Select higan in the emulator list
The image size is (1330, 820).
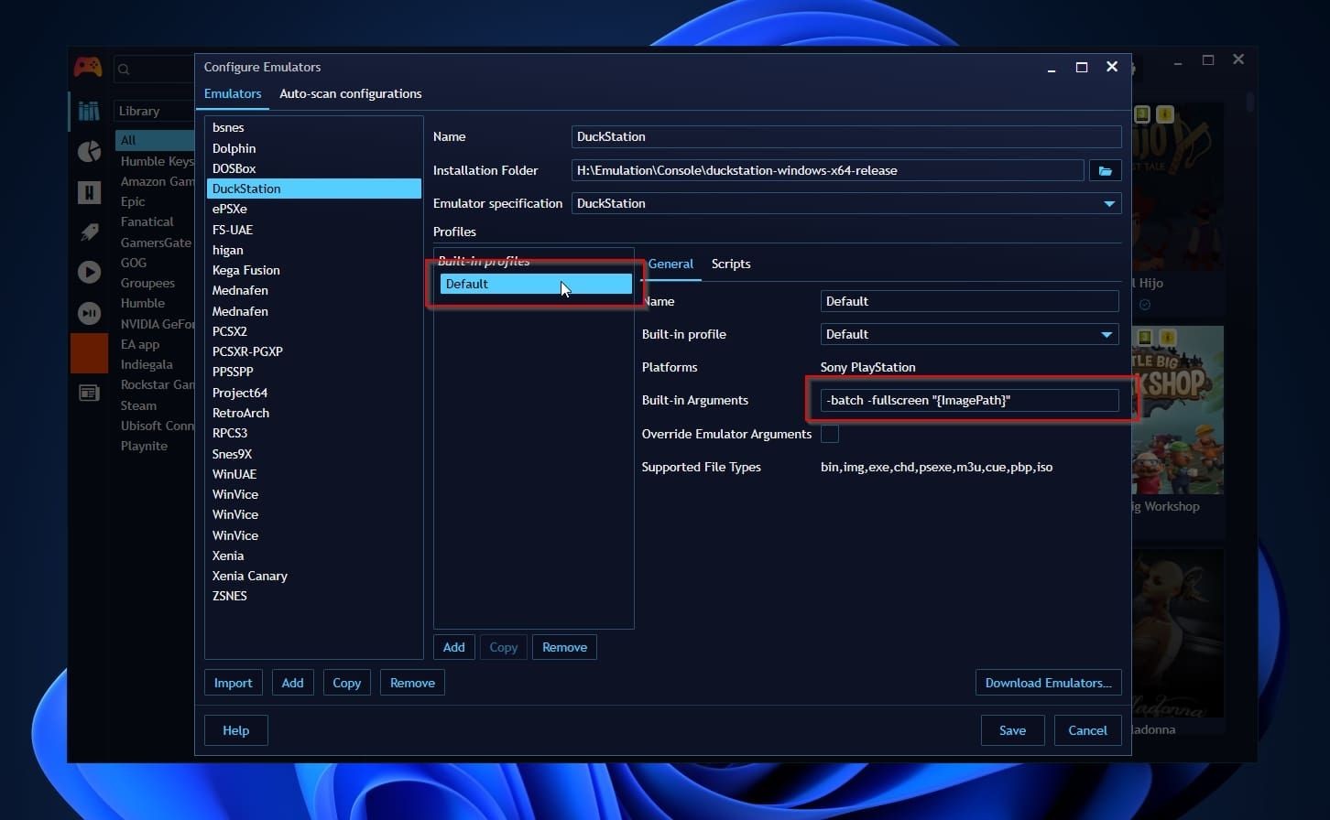pos(314,250)
